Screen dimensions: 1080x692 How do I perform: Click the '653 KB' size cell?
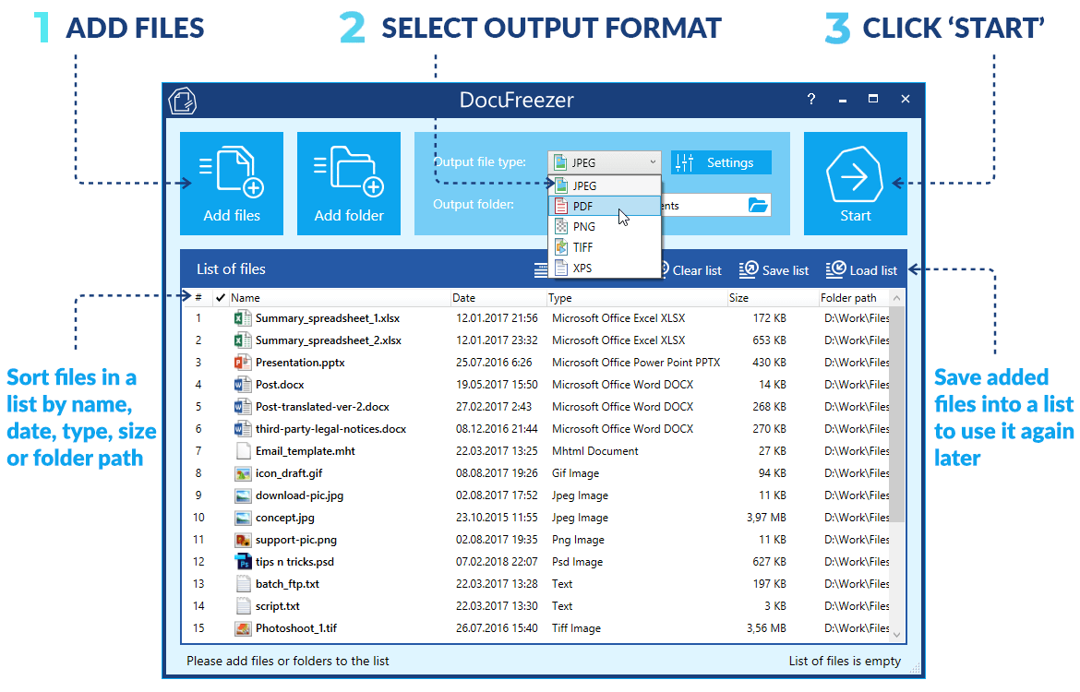[x=769, y=340]
